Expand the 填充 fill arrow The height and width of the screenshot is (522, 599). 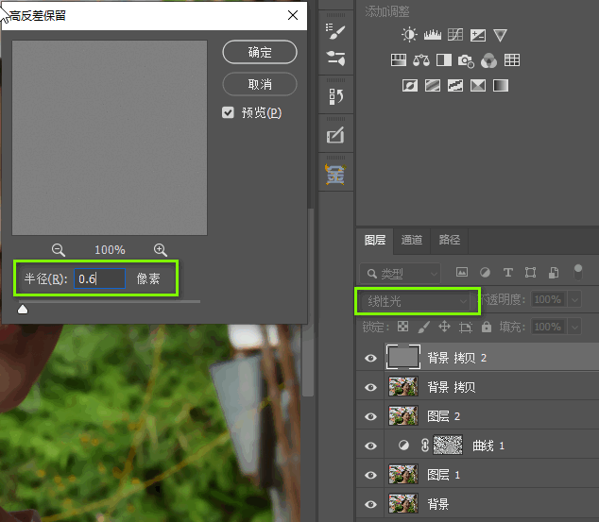pos(575,327)
